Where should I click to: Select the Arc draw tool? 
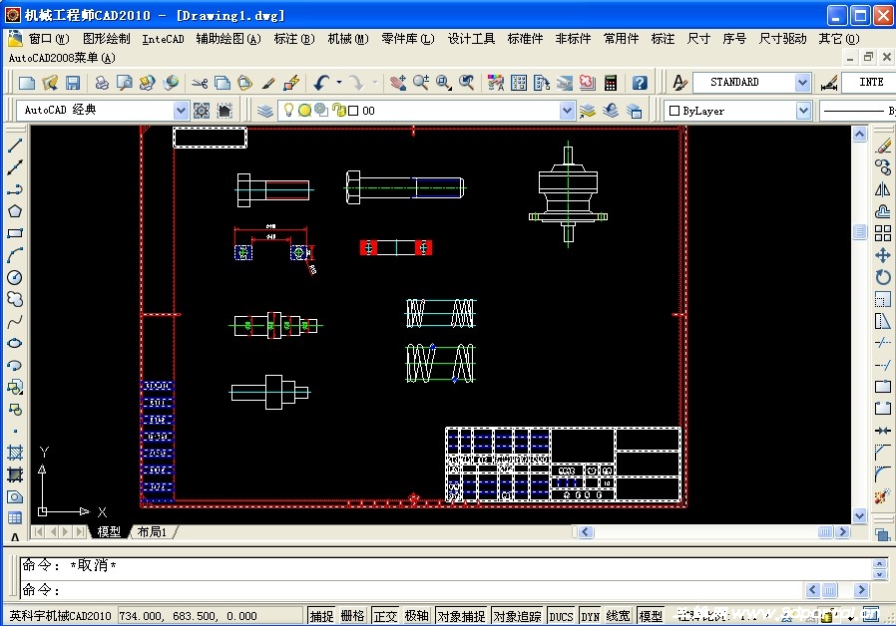click(15, 255)
